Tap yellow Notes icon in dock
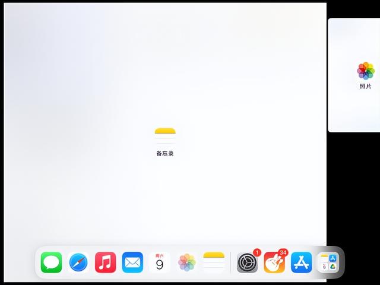This screenshot has width=380, height=285. [x=214, y=262]
